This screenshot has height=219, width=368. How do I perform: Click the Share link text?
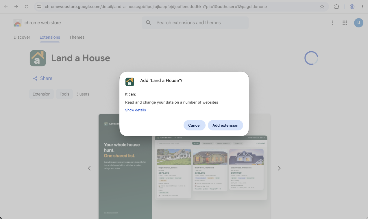pos(46,78)
